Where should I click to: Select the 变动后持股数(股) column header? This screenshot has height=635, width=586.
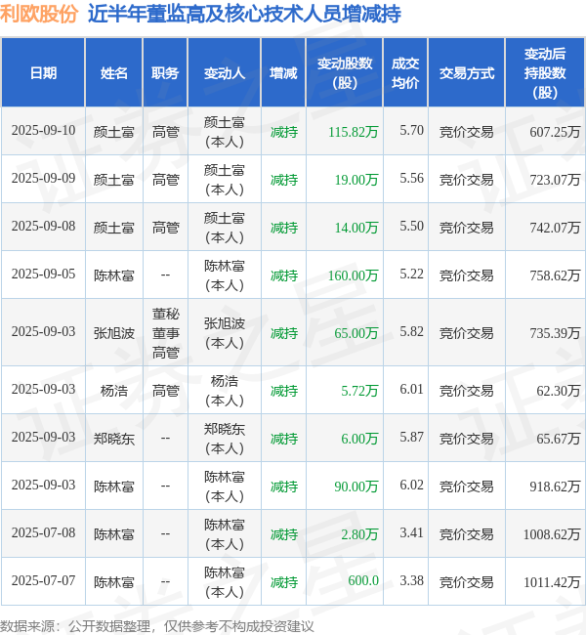click(545, 73)
